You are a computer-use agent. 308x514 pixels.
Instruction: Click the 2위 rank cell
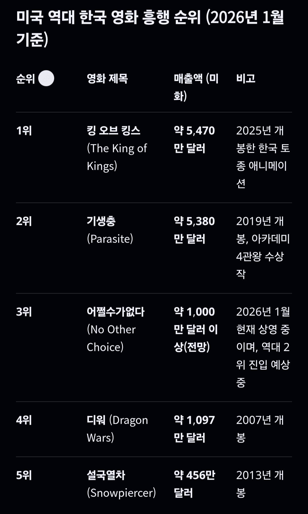24,221
